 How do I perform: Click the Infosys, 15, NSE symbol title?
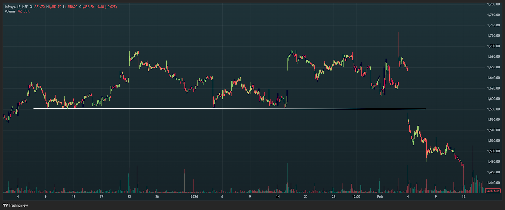pos(16,7)
